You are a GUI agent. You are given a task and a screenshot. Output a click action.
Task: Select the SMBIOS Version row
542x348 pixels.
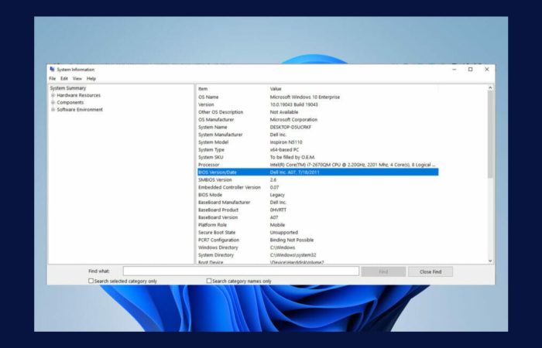click(317, 180)
